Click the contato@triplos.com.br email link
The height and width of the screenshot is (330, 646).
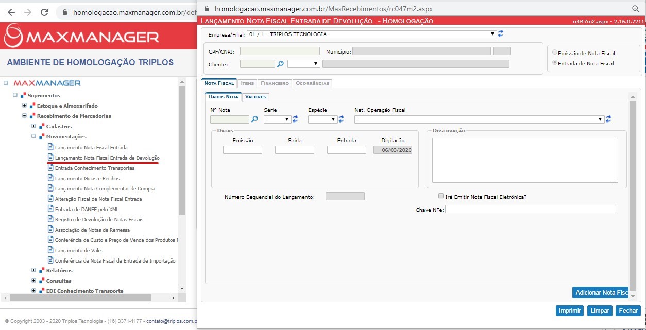(171, 321)
